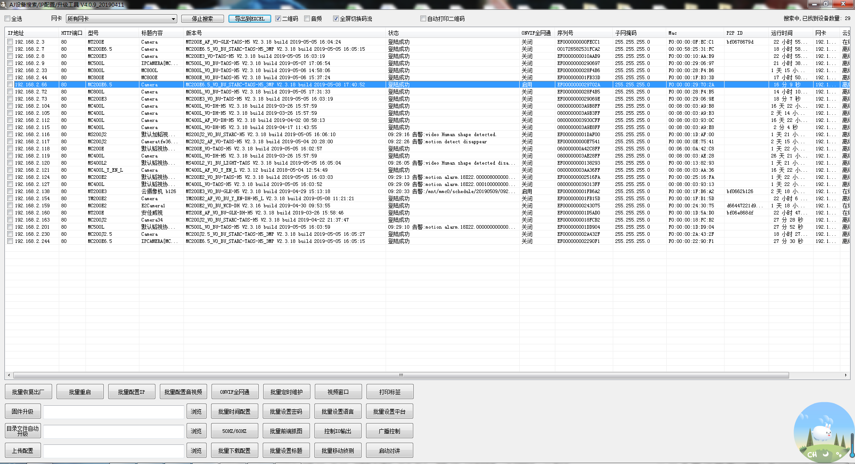855x464 pixels.
Task: Uncheck the 二维码 checkbox
Action: click(x=278, y=19)
